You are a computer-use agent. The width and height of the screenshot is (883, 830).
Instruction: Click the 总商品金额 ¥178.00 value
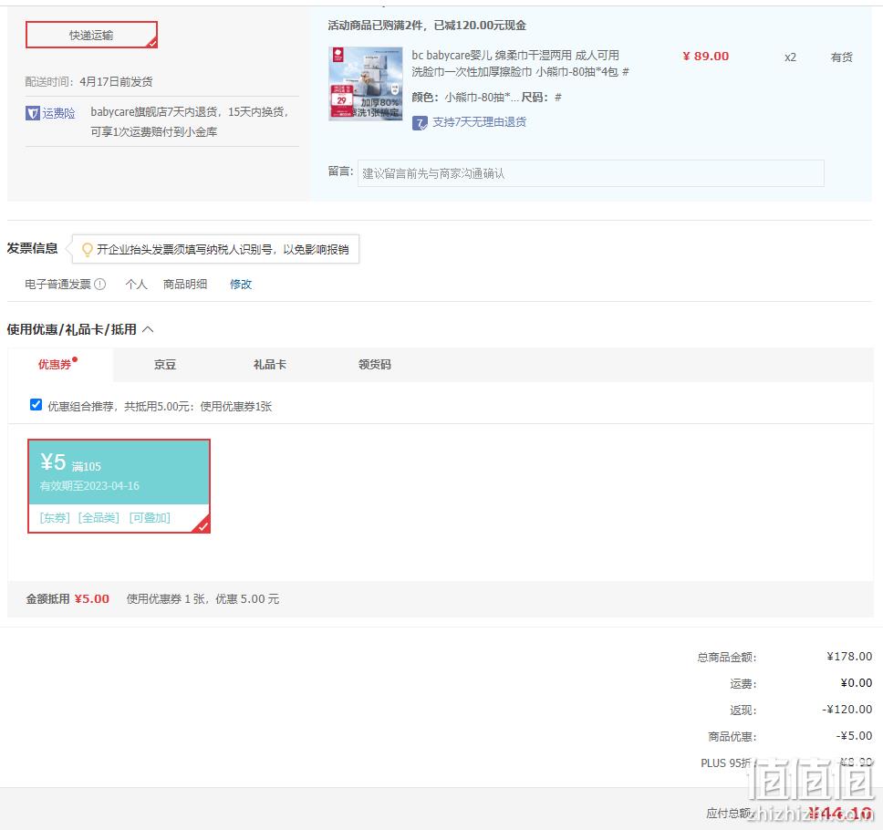tap(849, 656)
